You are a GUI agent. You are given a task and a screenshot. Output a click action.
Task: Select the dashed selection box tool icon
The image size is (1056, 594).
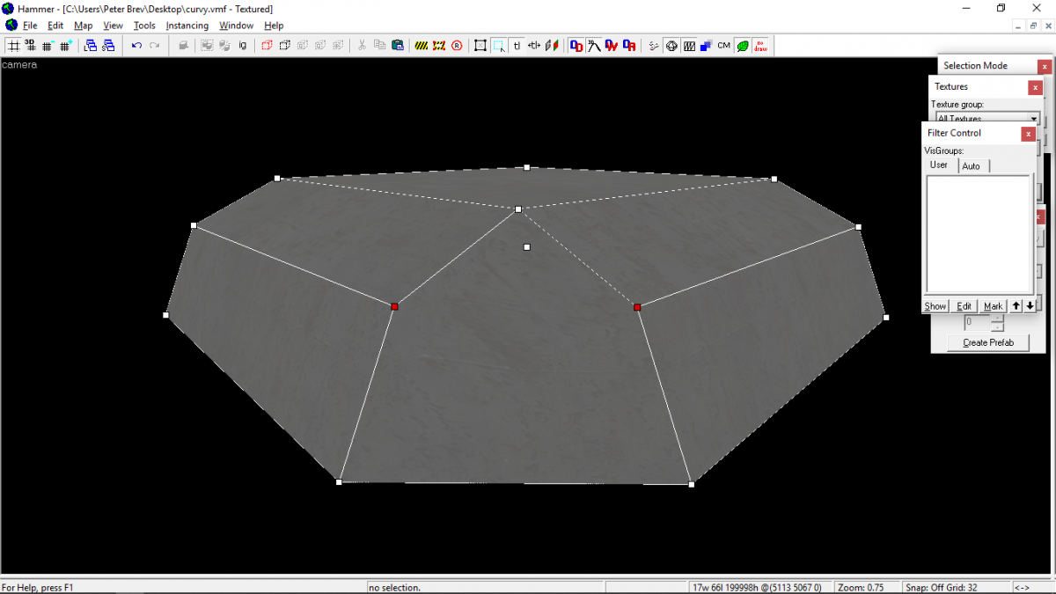[498, 45]
